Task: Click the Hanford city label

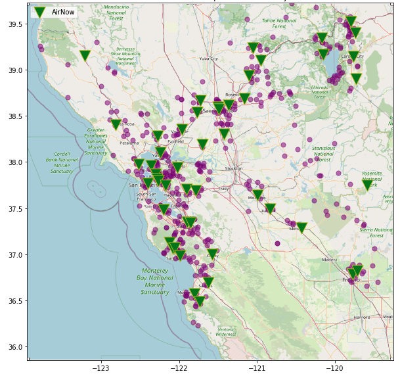Action: click(362, 317)
